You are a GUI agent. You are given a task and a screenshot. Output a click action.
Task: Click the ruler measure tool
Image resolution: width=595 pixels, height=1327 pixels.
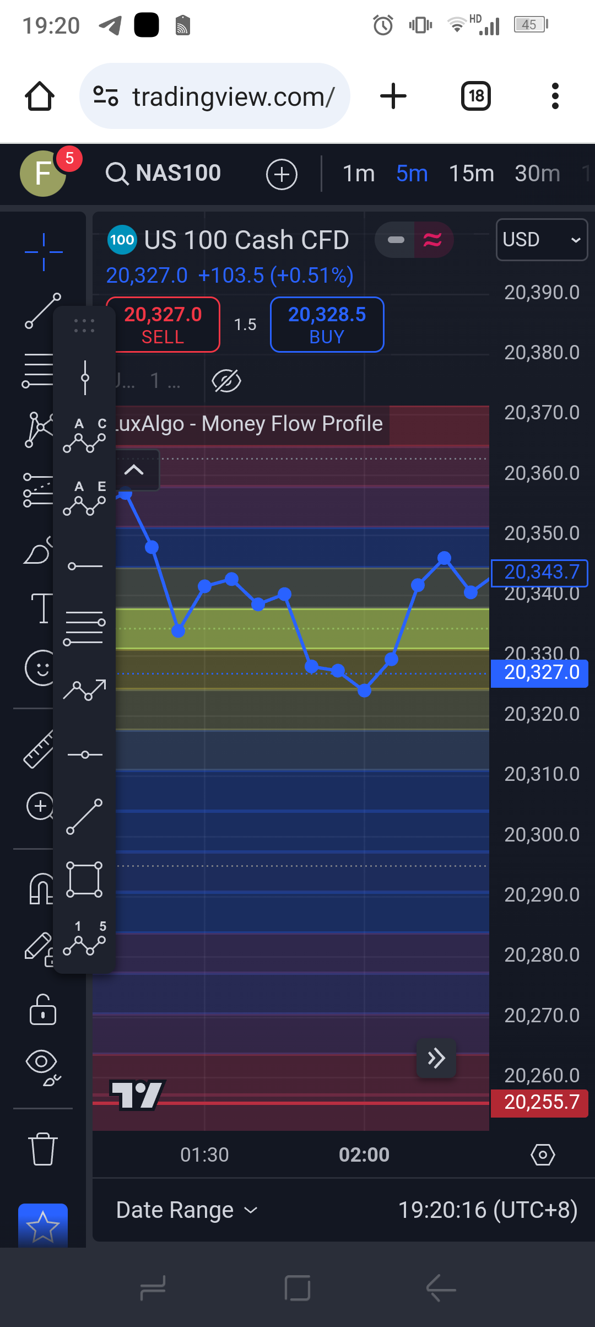39,748
